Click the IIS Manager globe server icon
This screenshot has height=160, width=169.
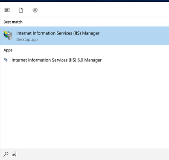8,35
